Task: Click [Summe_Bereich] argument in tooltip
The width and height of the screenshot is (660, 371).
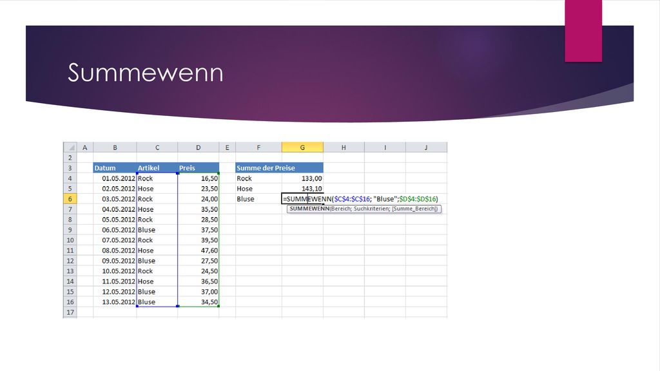Action: tap(414, 209)
